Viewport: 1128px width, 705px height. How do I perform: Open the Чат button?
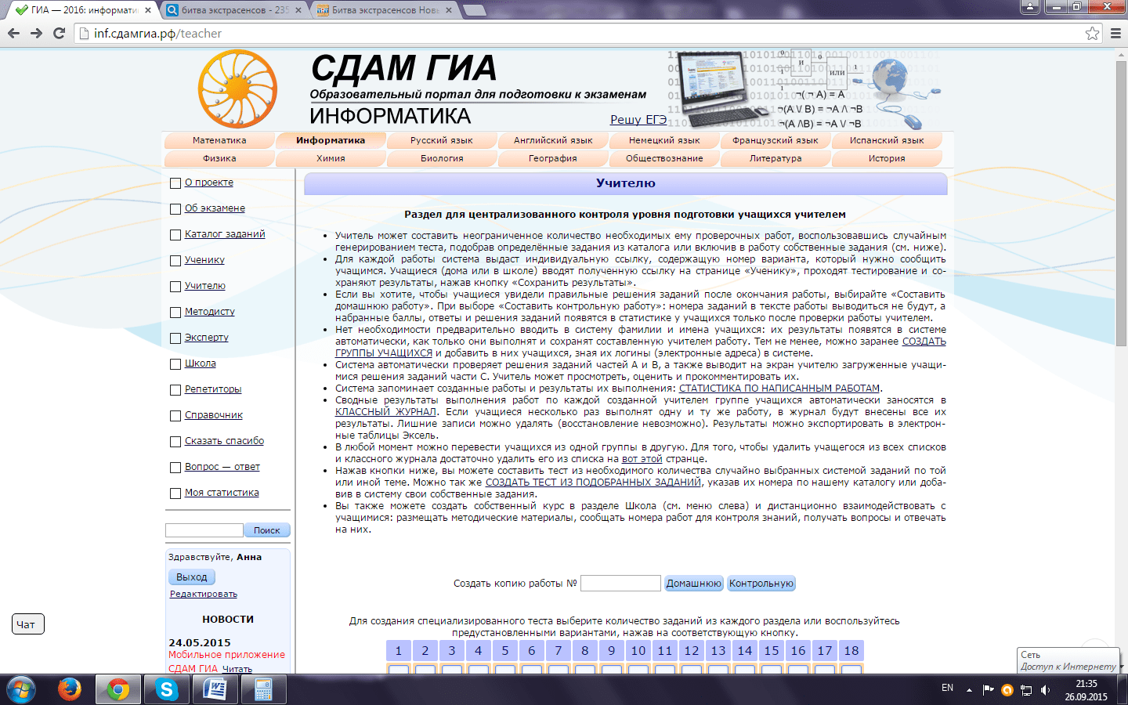[28, 624]
